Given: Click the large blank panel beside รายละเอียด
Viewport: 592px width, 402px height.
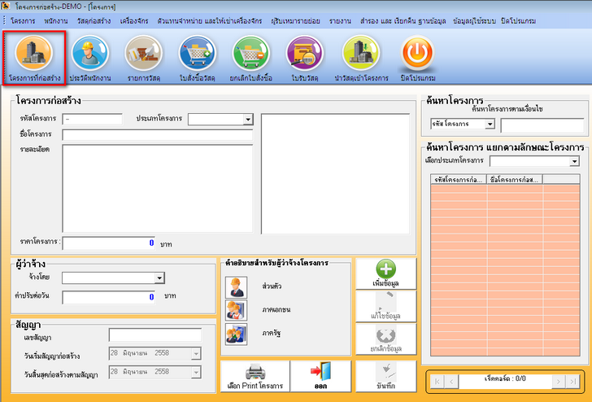Looking at the screenshot, I should 335,174.
